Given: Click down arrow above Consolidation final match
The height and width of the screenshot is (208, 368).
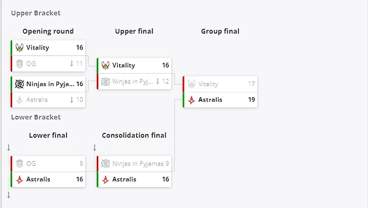Looking at the screenshot, I should tap(95, 148).
